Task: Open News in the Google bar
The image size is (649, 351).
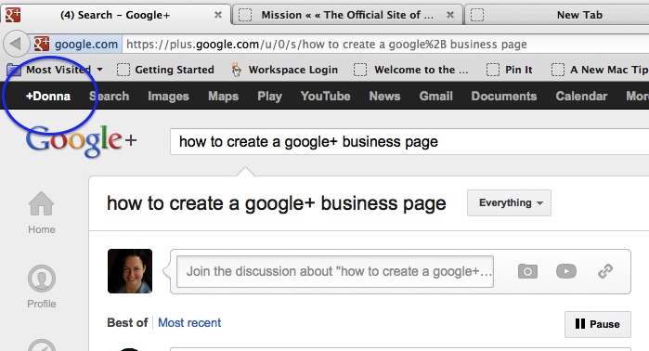Action: 385,96
